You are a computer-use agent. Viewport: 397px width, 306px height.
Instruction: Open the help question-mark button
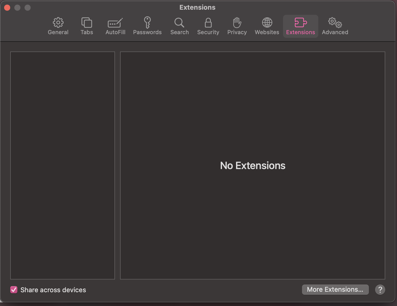pos(380,290)
